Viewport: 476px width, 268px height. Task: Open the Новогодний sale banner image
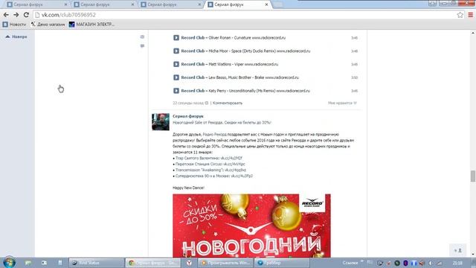click(251, 226)
